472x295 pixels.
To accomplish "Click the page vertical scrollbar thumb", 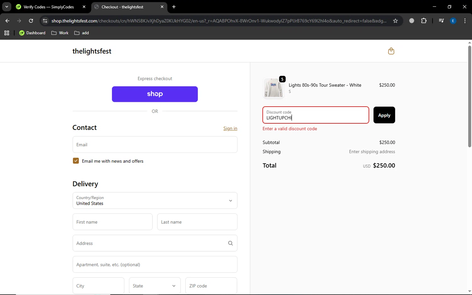I will 469,97.
